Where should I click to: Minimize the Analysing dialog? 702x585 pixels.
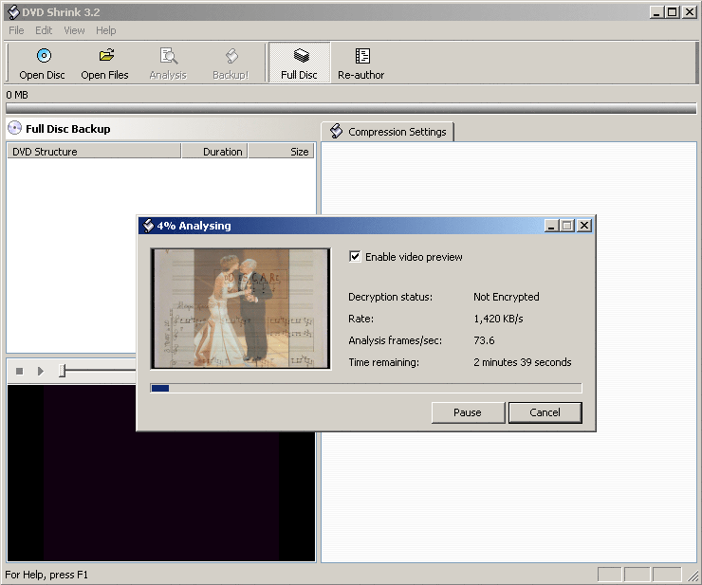(551, 226)
